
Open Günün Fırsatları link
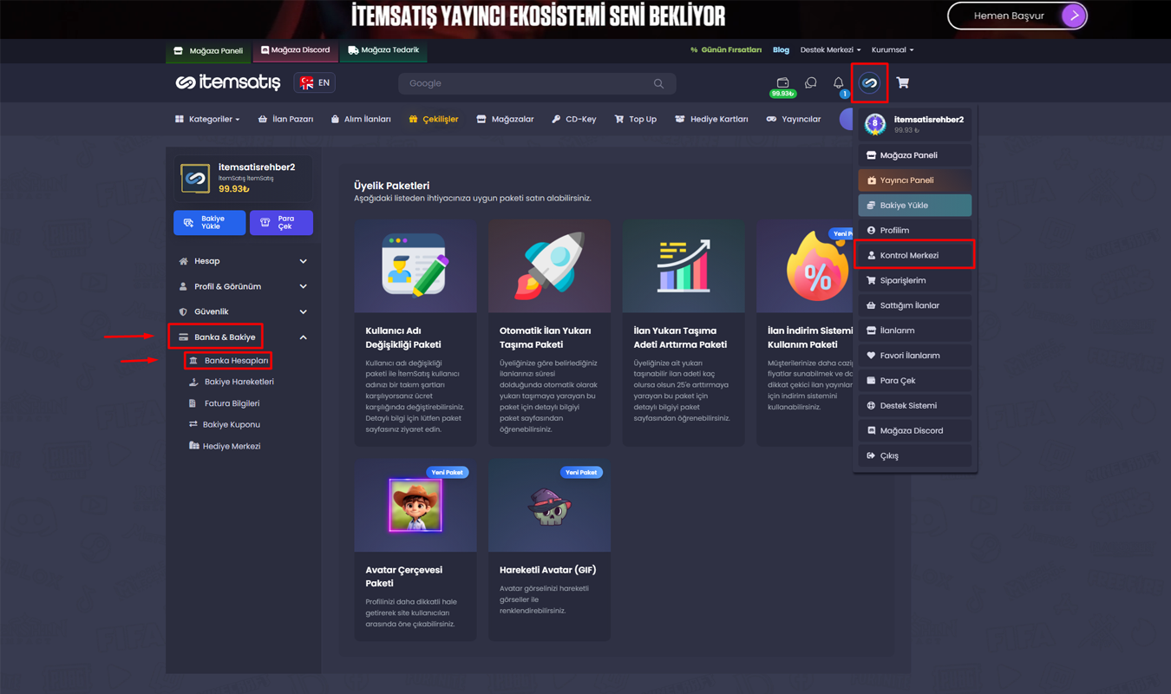click(x=726, y=50)
